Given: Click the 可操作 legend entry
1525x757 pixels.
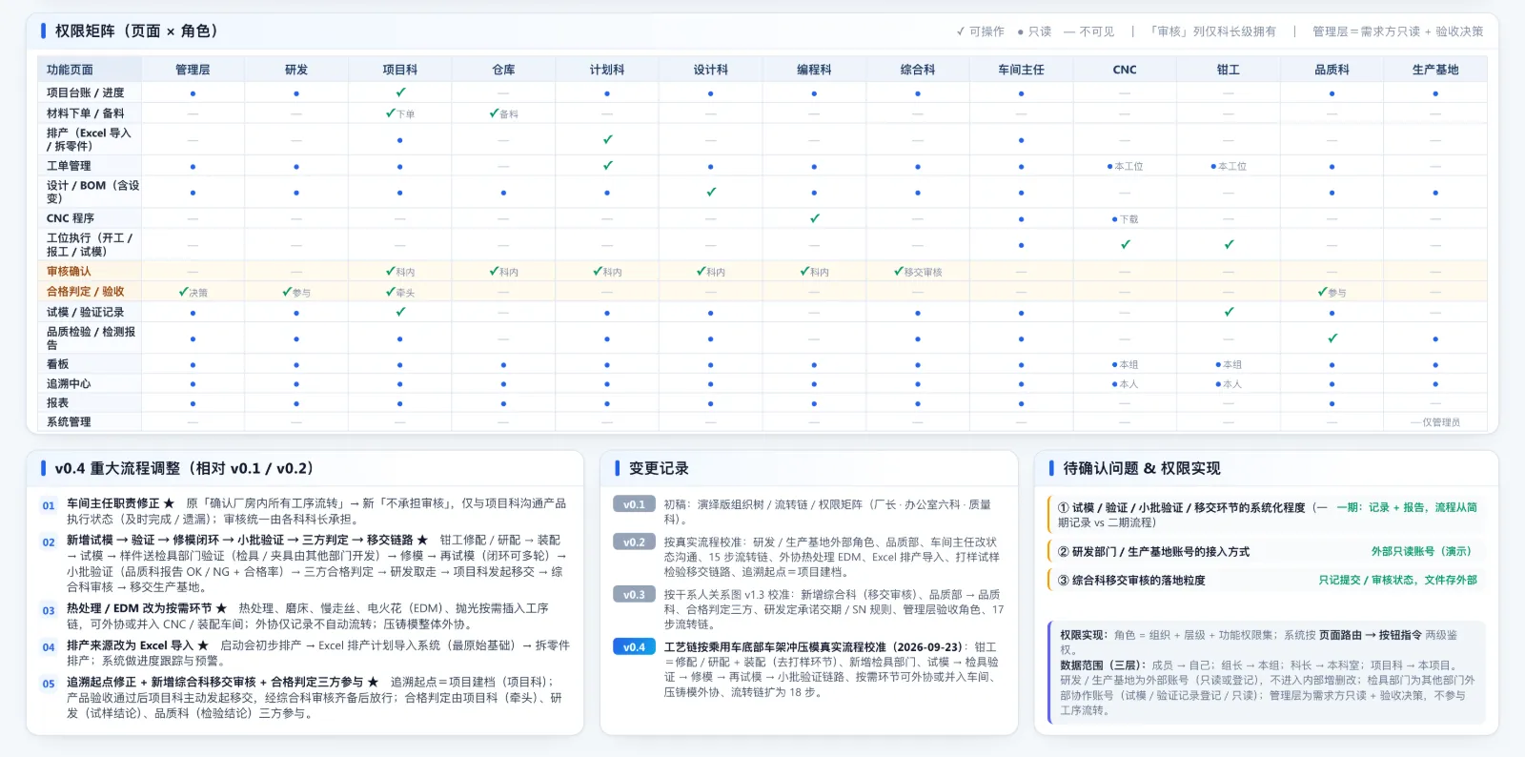Looking at the screenshot, I should (x=981, y=31).
